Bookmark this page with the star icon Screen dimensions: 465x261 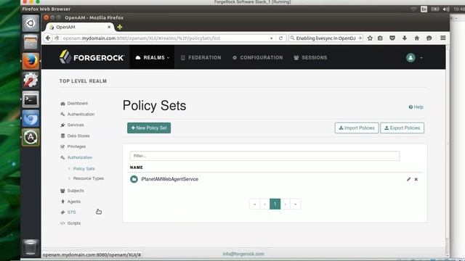(370, 38)
